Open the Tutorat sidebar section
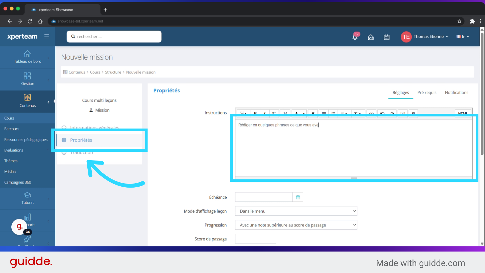 click(x=28, y=198)
